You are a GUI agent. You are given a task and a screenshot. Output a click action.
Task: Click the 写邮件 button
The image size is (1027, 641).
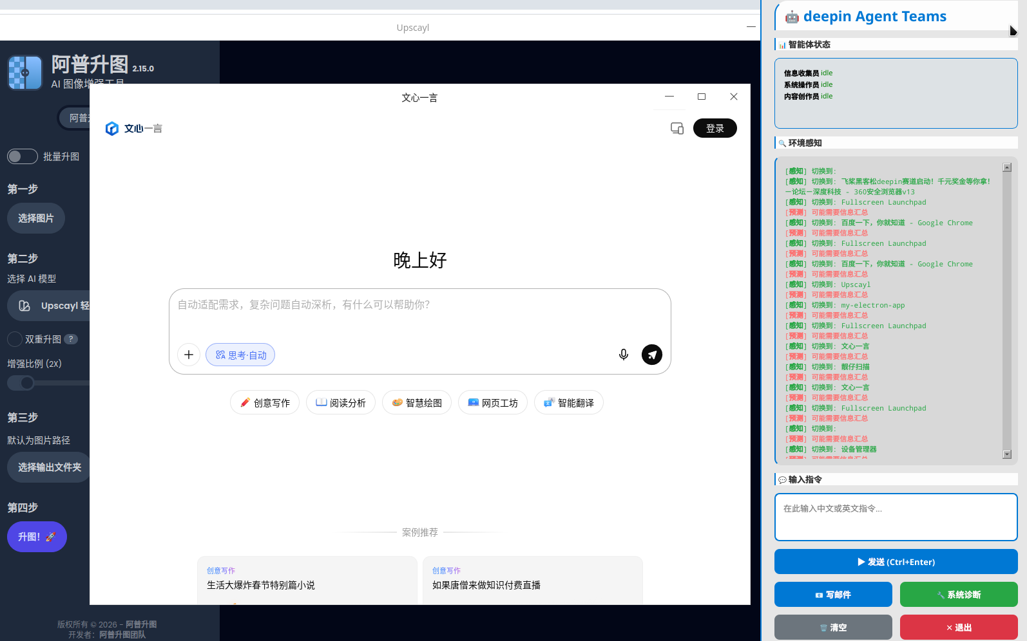tap(833, 595)
